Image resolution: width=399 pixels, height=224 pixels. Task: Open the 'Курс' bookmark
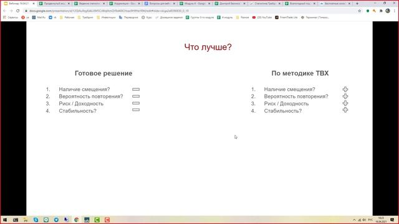click(x=147, y=17)
